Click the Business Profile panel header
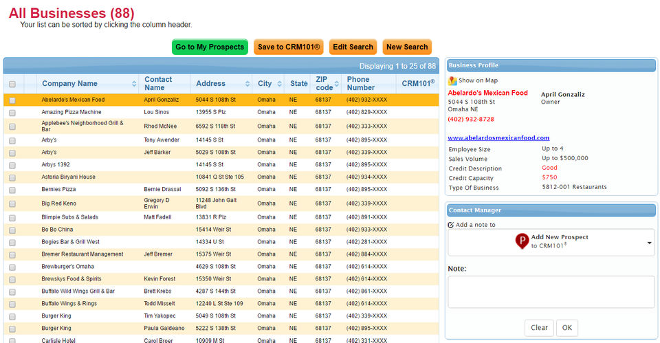 click(551, 65)
